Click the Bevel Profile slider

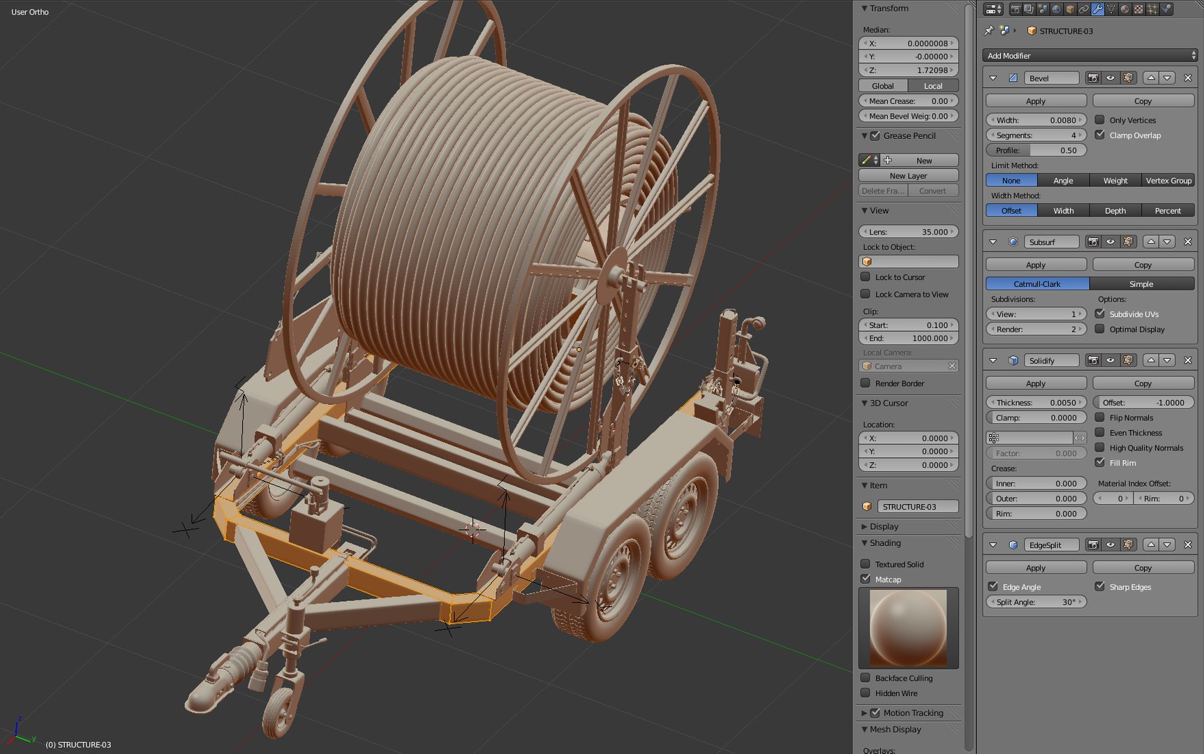(1036, 150)
